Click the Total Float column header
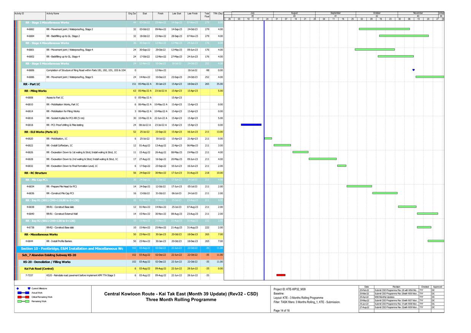 pos(208,14)
